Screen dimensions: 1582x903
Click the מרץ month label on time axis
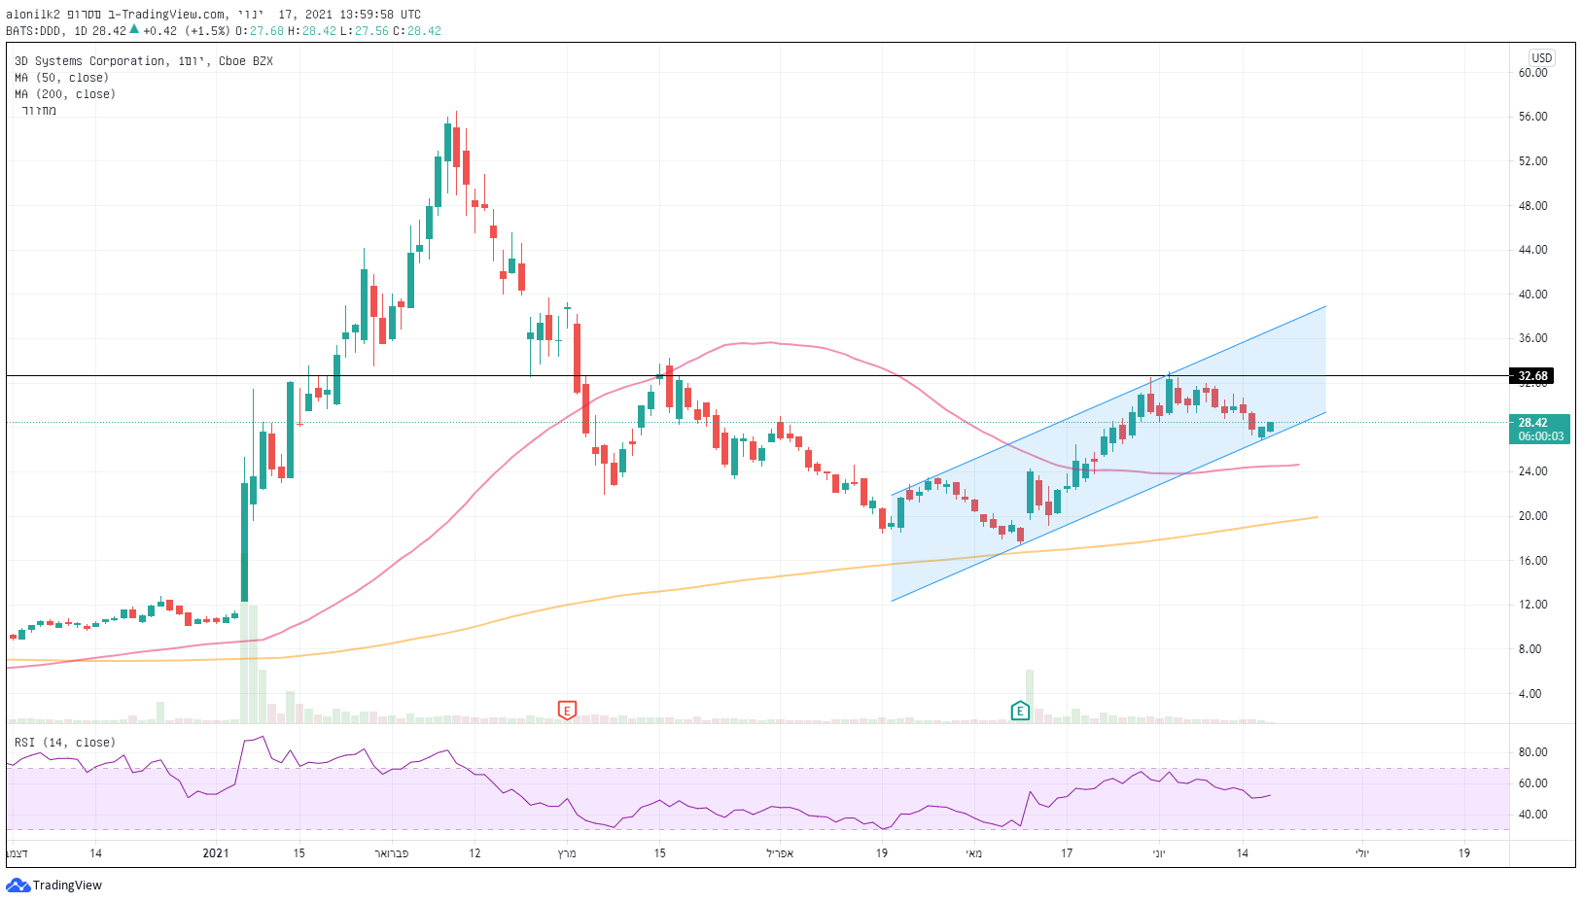(567, 853)
